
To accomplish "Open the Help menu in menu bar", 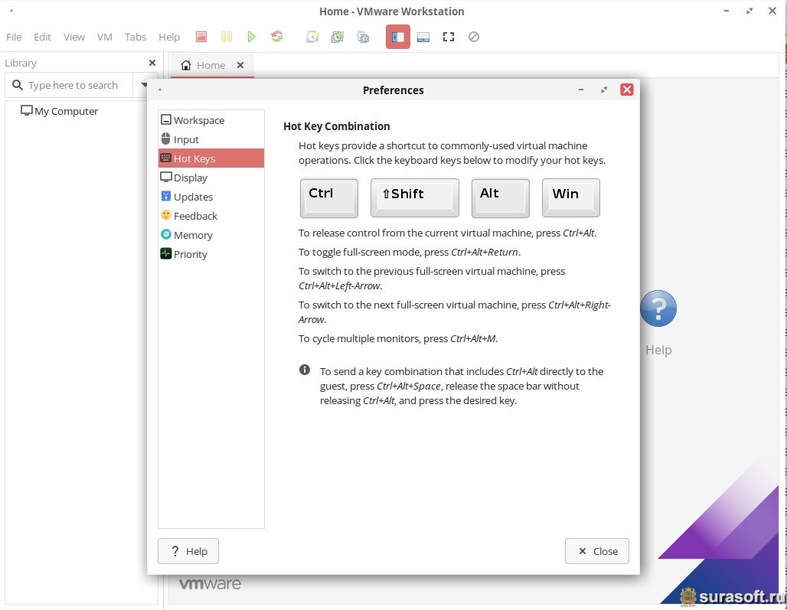I will click(169, 37).
